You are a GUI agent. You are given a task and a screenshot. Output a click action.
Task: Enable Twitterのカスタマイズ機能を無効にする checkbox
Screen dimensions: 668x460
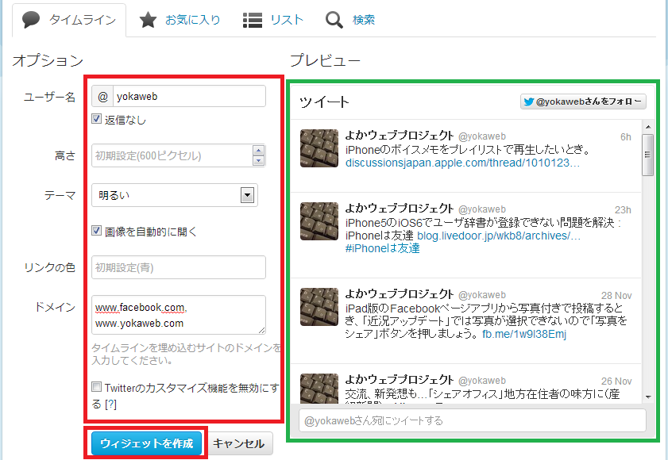(x=97, y=387)
